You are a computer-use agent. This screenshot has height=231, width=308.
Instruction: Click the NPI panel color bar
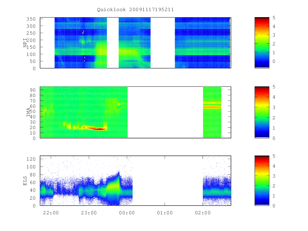(262, 43)
